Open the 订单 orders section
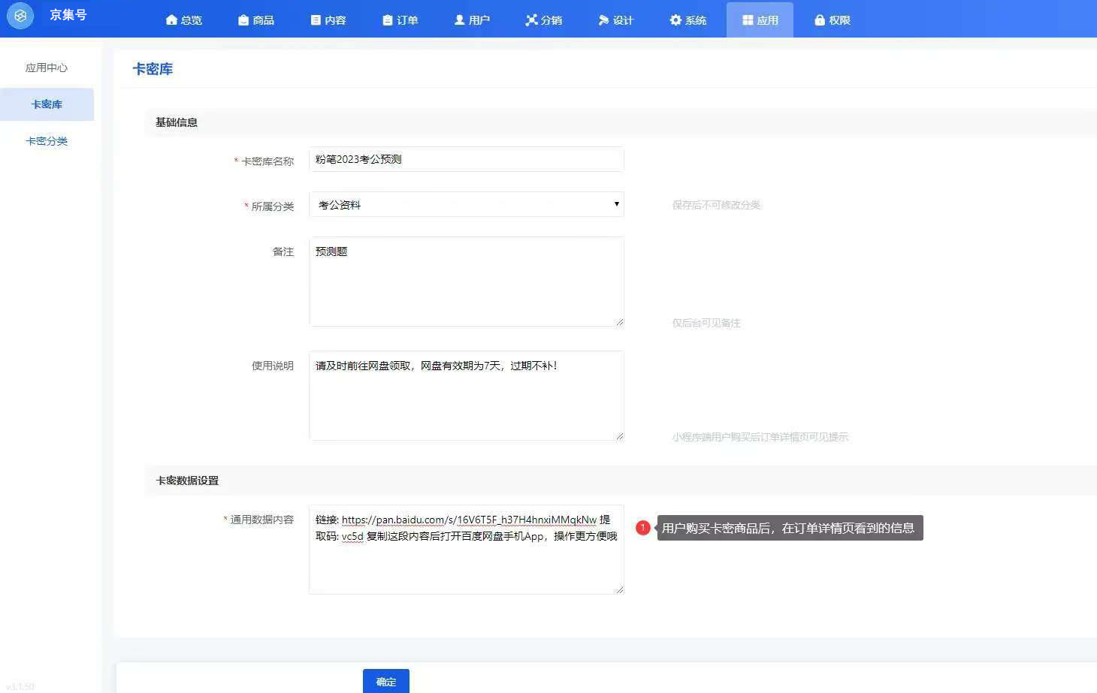Screen dimensions: 1097x693 pyautogui.click(x=400, y=20)
